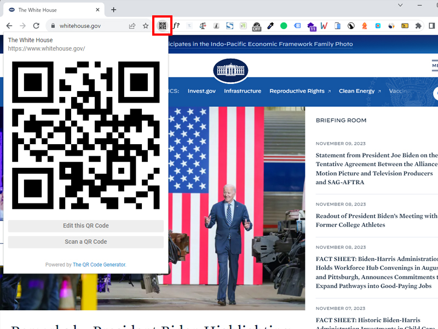Click the blue S extension icon

pyautogui.click(x=229, y=26)
